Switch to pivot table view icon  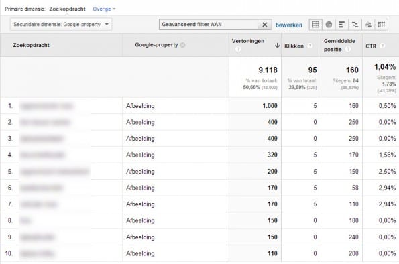[x=381, y=25]
